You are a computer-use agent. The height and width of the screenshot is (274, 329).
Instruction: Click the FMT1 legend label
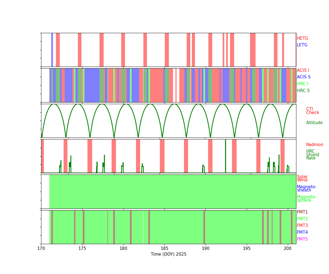point(302,212)
